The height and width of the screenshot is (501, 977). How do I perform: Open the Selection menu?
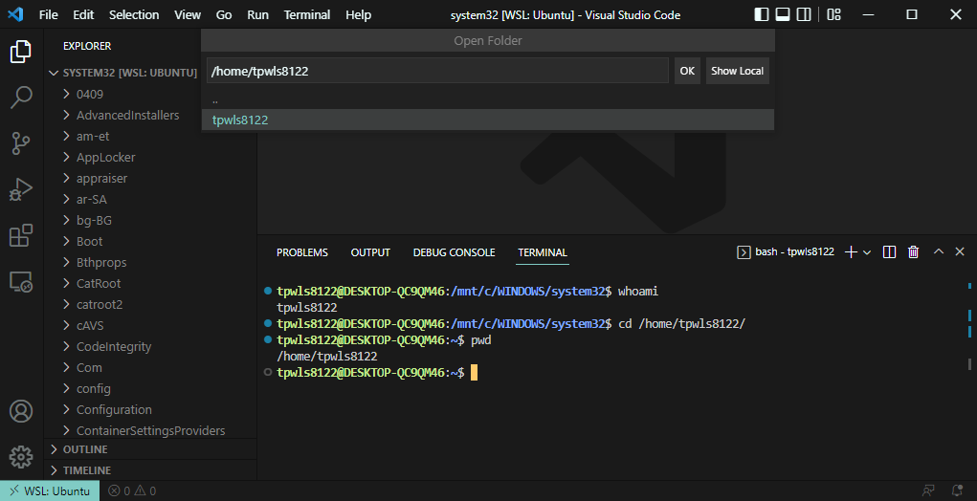(134, 15)
